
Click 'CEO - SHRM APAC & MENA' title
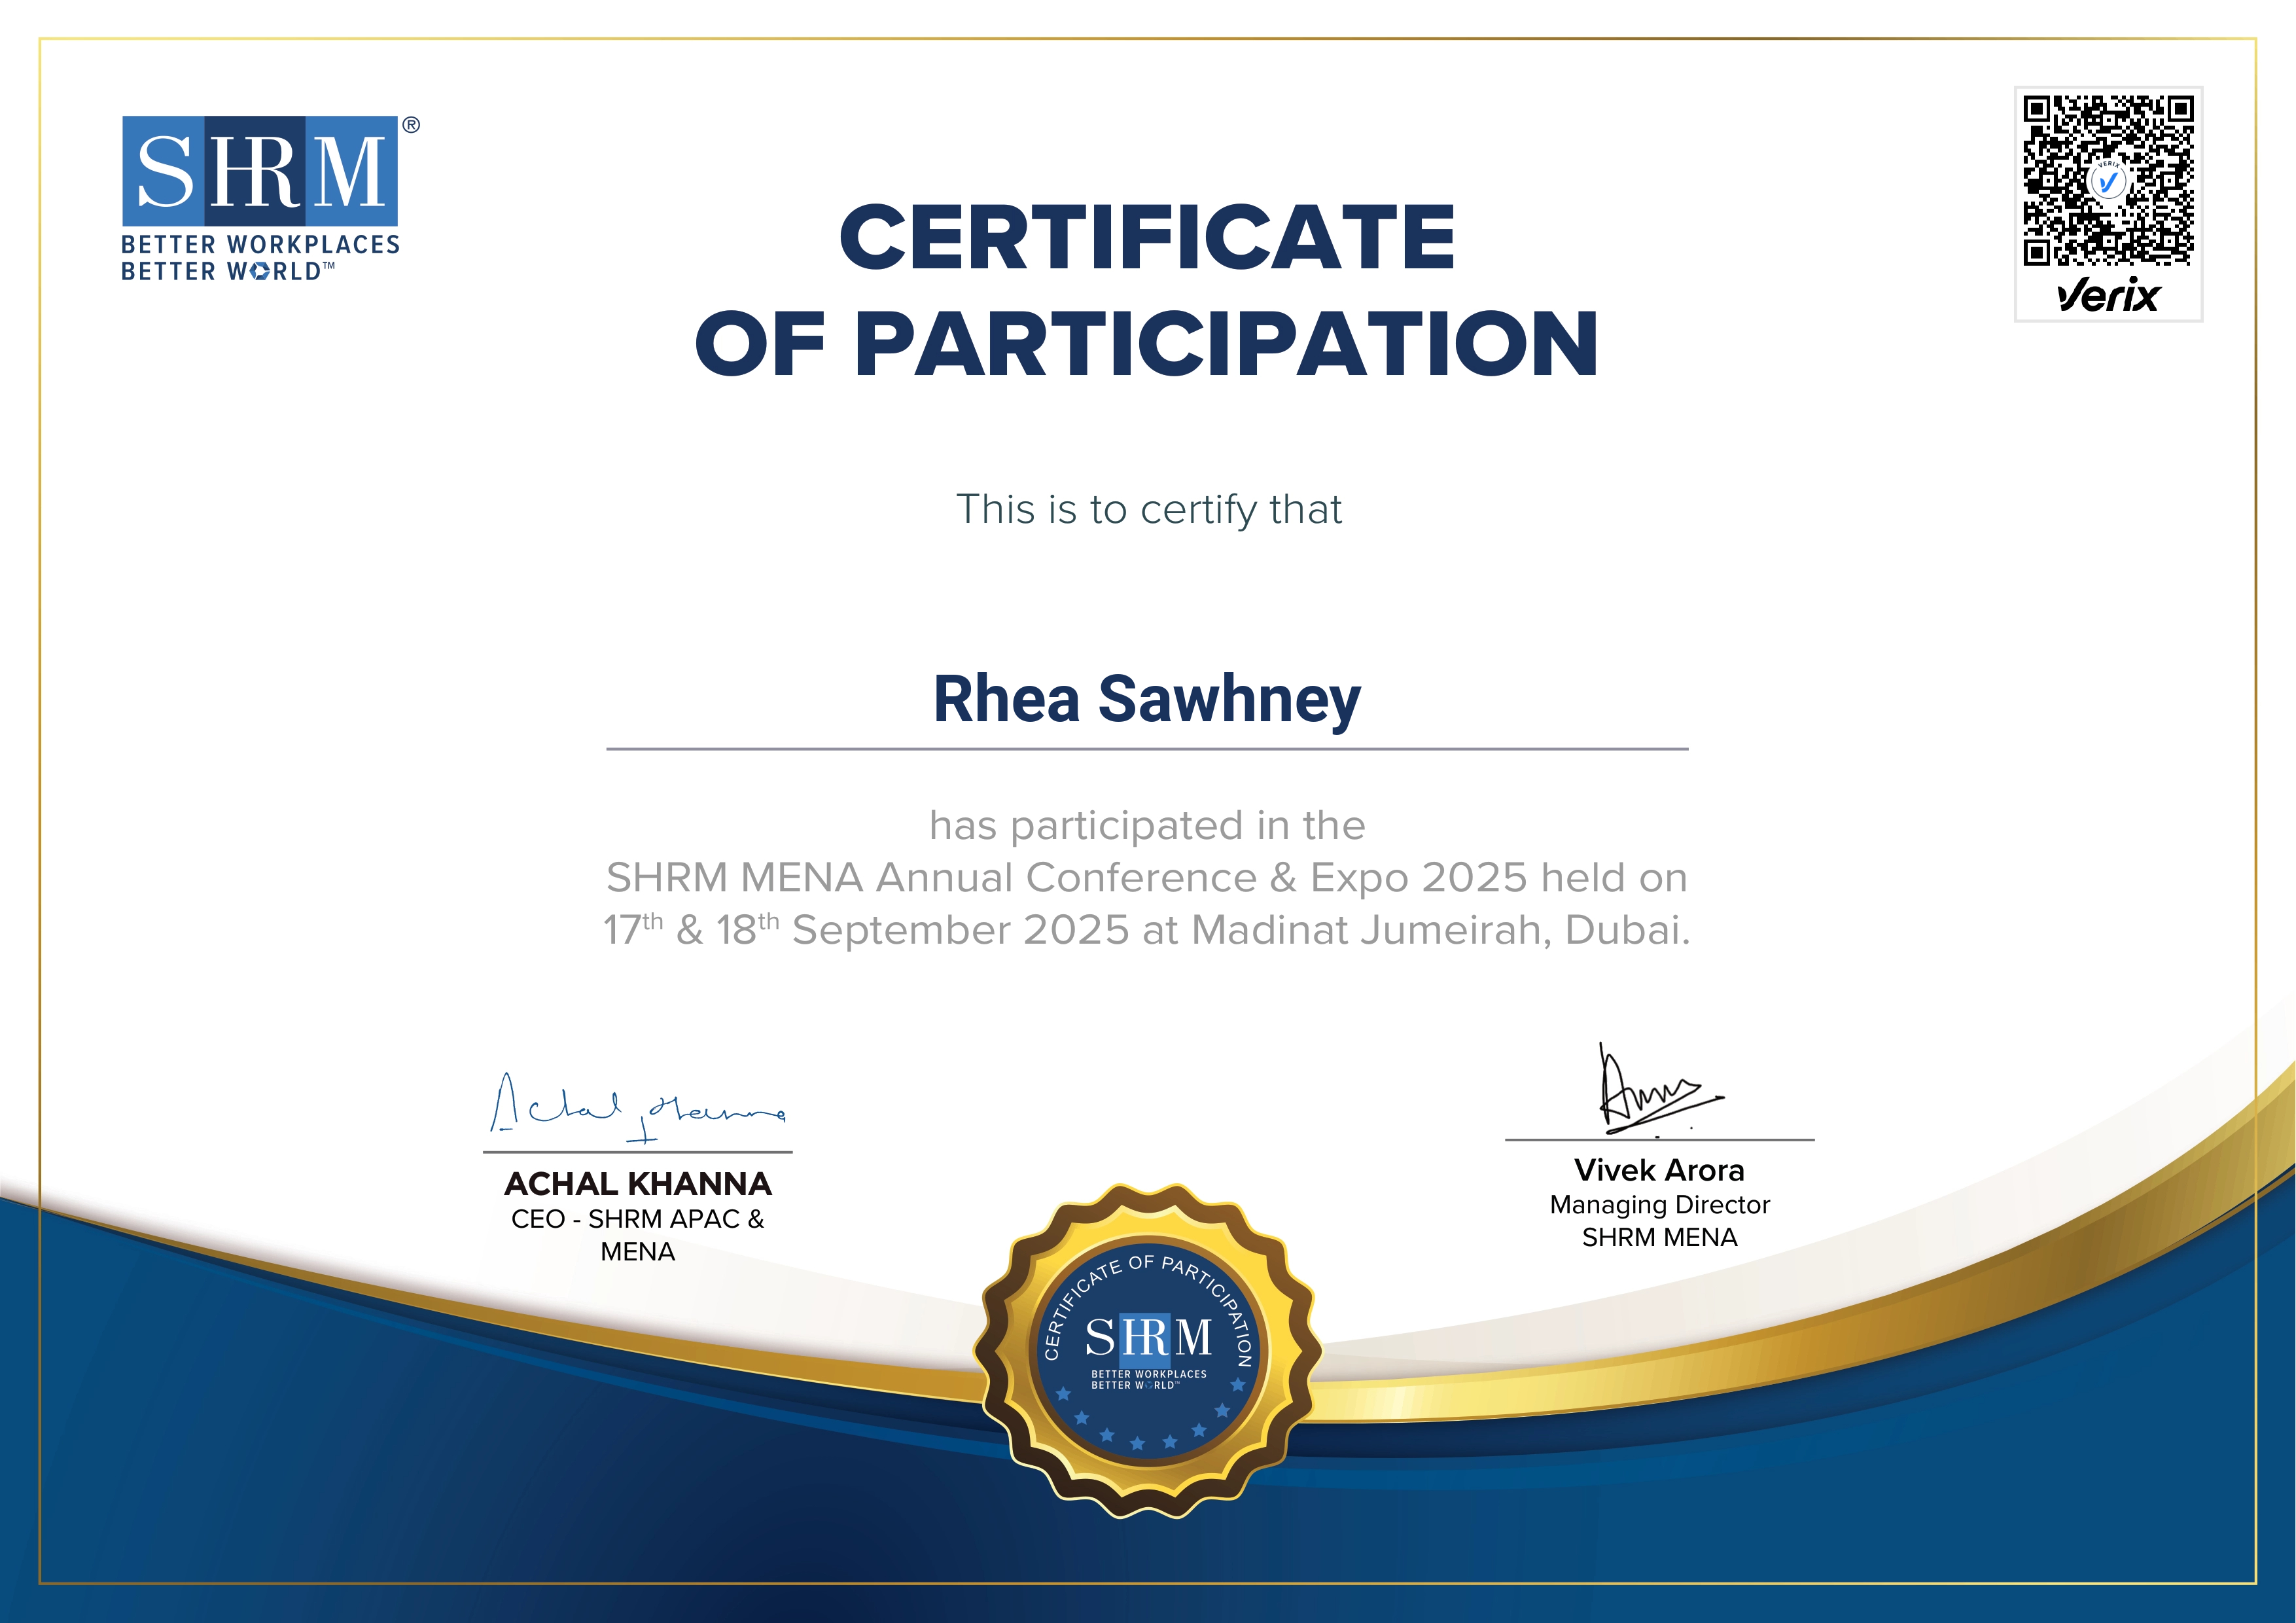pyautogui.click(x=638, y=1236)
